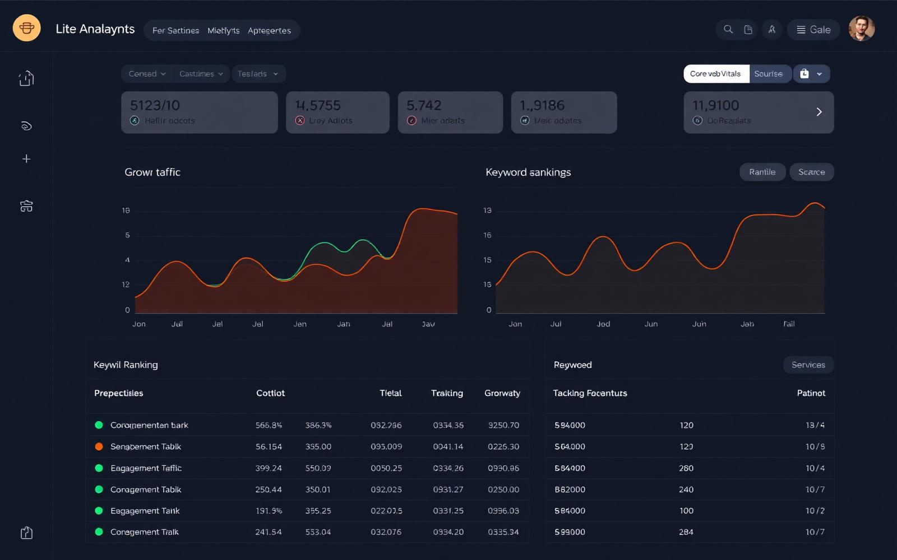897x560 pixels.
Task: Select the 5.742 card value
Action: click(x=424, y=105)
